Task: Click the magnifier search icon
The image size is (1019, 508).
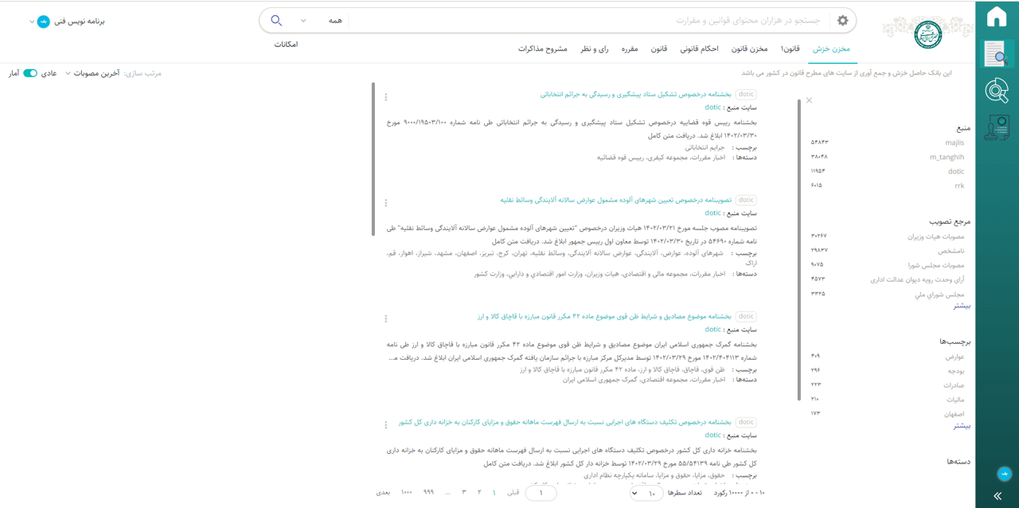Action: tap(276, 21)
